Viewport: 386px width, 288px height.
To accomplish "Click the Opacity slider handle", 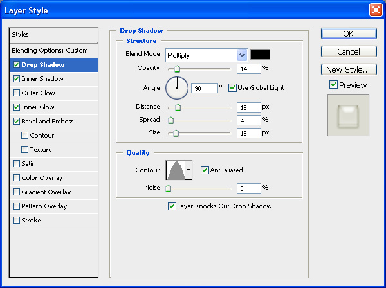I will click(177, 69).
